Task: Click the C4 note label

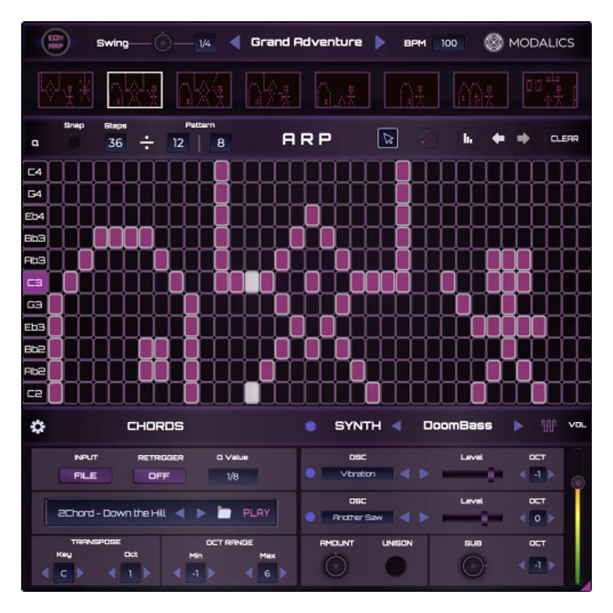Action: tap(35, 172)
